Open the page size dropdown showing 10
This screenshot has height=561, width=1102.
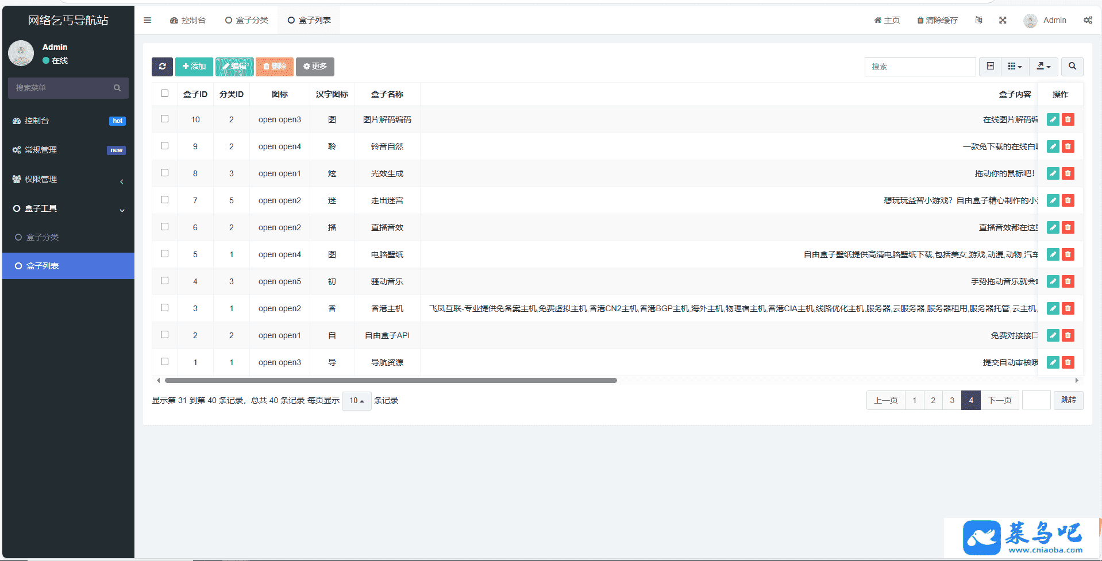356,401
